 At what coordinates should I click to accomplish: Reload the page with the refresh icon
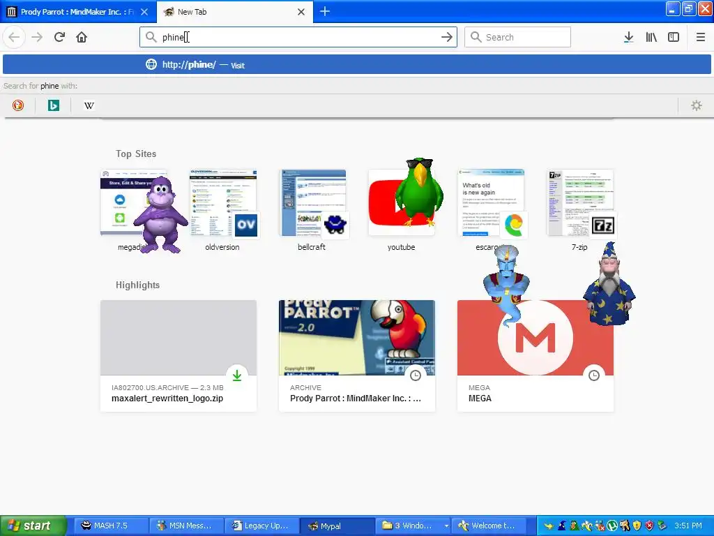pyautogui.click(x=59, y=37)
